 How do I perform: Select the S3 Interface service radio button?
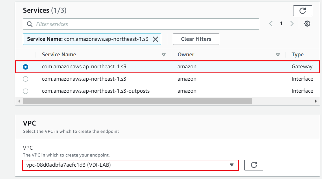(26, 79)
